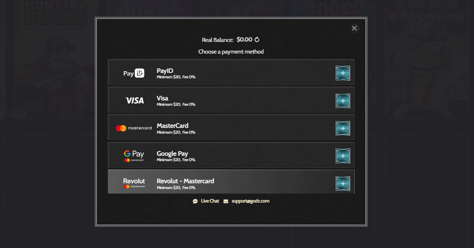Select the MasterCard payment method label

tap(172, 126)
